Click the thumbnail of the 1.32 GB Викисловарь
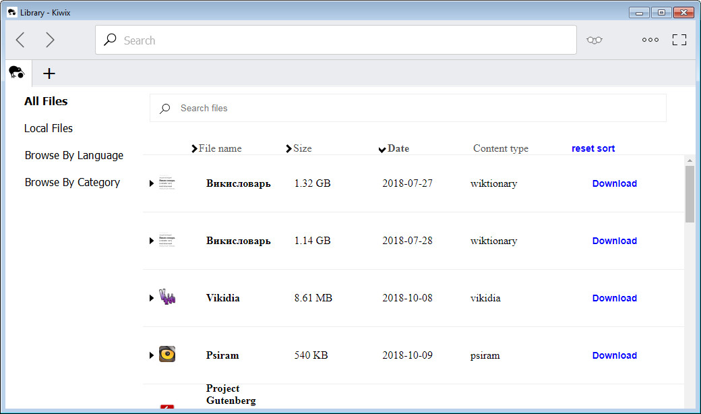The width and height of the screenshot is (701, 414). [x=167, y=183]
